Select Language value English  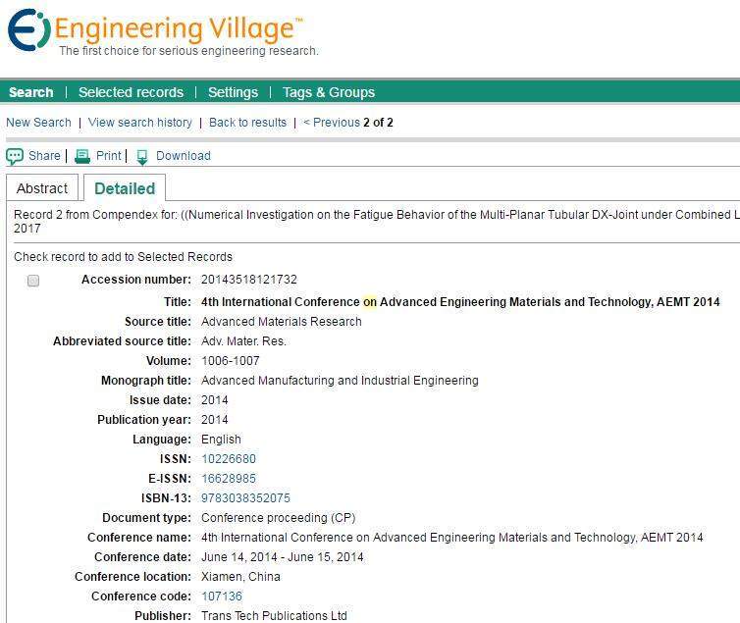pos(221,440)
